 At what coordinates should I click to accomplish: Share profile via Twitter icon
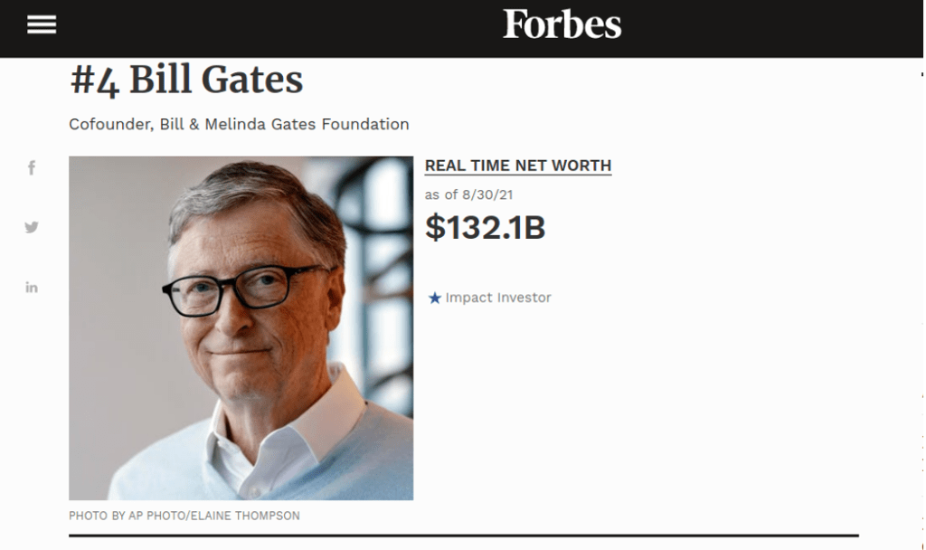[32, 227]
